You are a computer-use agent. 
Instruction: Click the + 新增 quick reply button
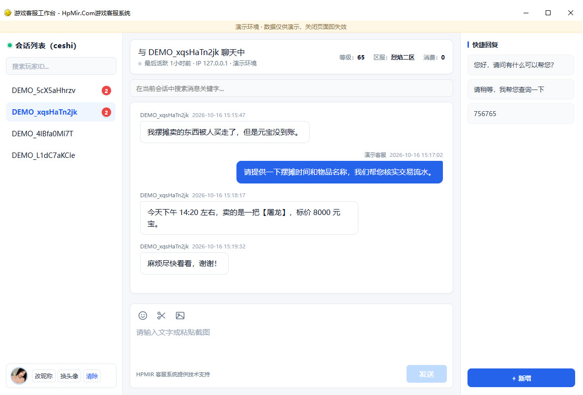pyautogui.click(x=521, y=378)
